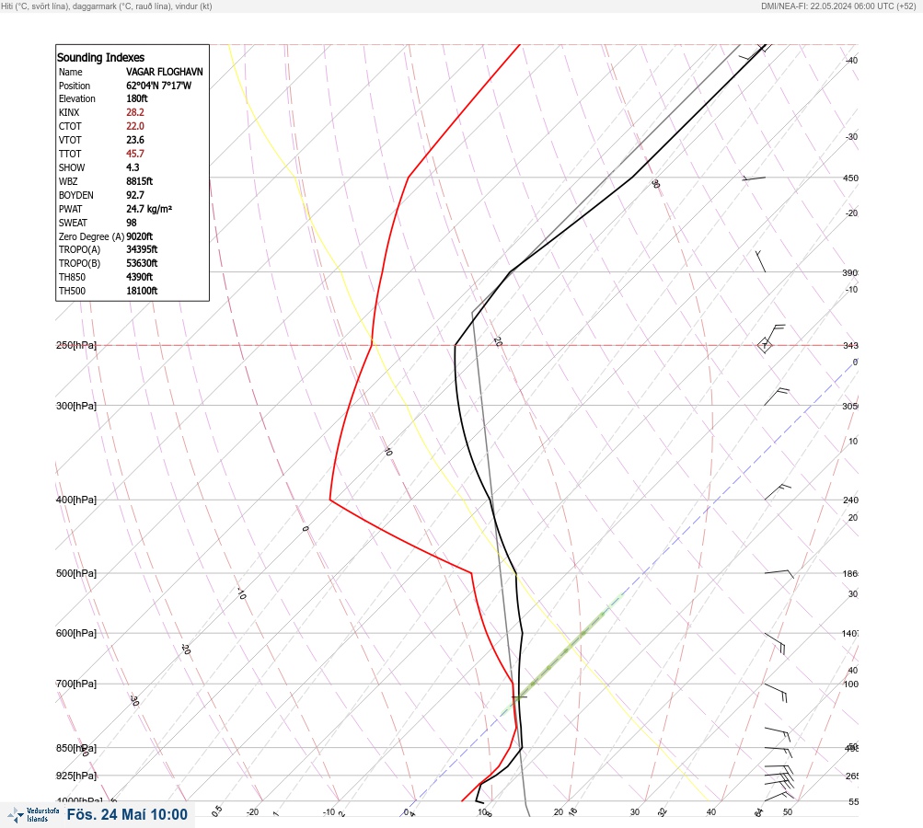Click the 400[hPa] pressure level label

[x=76, y=500]
